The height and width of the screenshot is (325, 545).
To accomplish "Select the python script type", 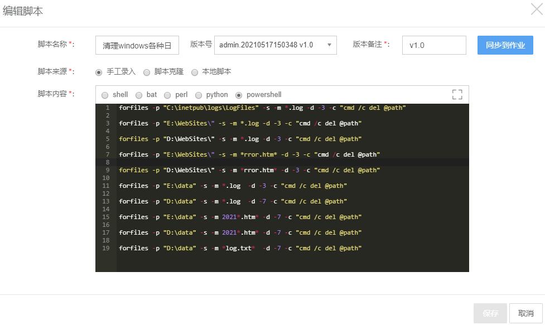I will pyautogui.click(x=199, y=95).
